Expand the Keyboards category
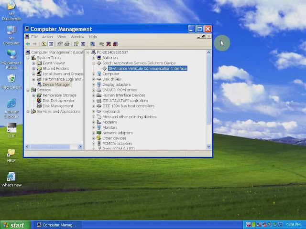Viewport: 306px width, 229px height. point(93,112)
